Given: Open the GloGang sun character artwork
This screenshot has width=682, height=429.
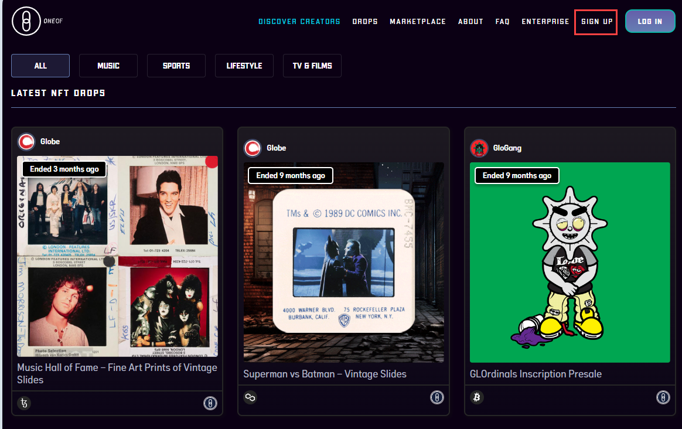Looking at the screenshot, I should tap(570, 263).
